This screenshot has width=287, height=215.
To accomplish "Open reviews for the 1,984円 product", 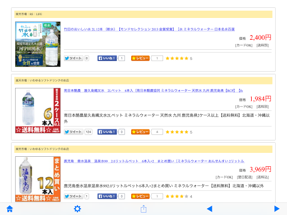I will pyautogui.click(x=140, y=132).
